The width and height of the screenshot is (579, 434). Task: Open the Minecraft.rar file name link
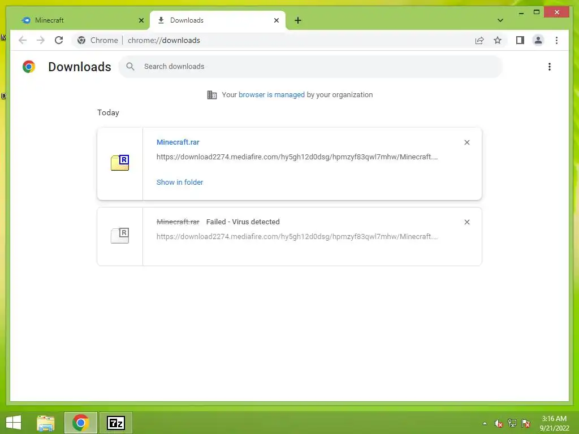(178, 142)
